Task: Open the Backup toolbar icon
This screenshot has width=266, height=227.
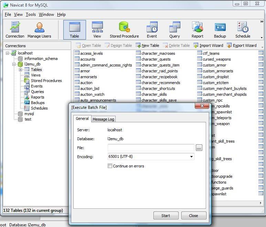Action: coord(220,30)
